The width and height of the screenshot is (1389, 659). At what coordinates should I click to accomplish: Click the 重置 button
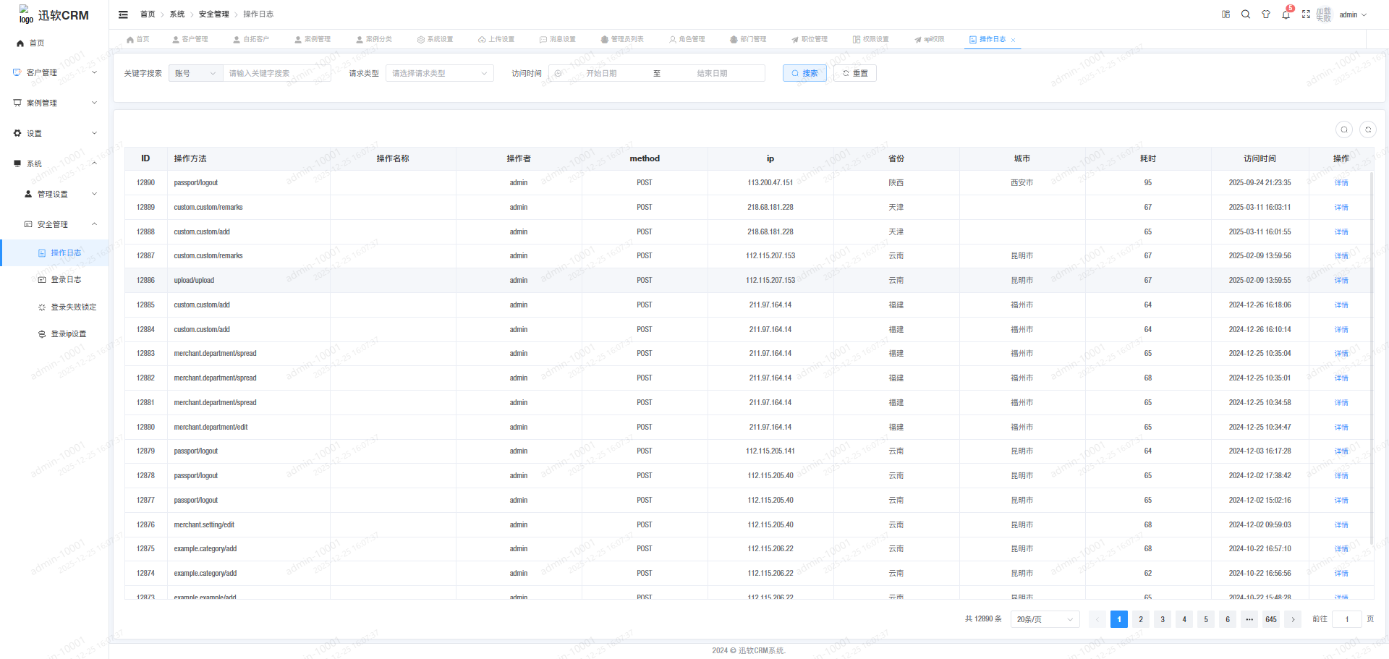pyautogui.click(x=854, y=73)
